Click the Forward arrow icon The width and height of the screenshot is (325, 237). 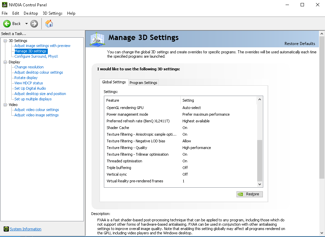34,23
